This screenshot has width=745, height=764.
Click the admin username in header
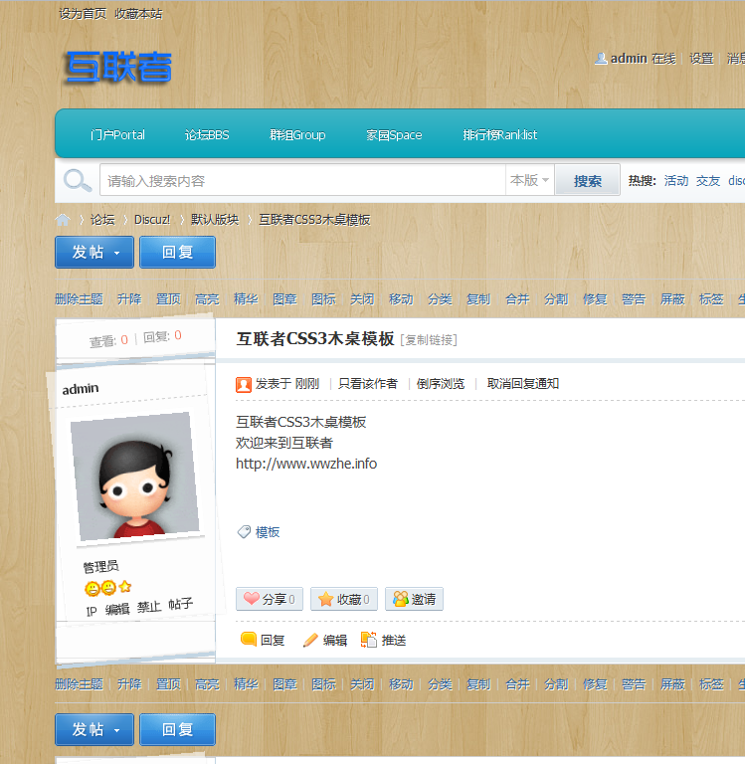tap(629, 59)
